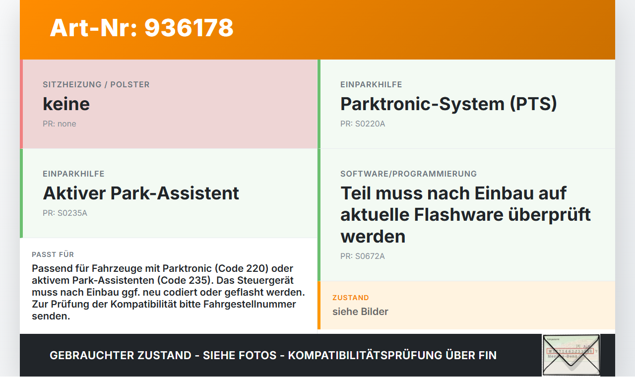
Task: Click the Parktronic-System (PTS) title
Action: pyautogui.click(x=449, y=104)
